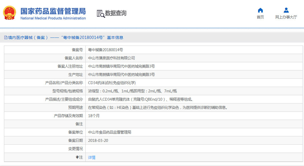Click the National Medical Products Administration subtitle
The image size is (304, 166).
tap(53, 18)
